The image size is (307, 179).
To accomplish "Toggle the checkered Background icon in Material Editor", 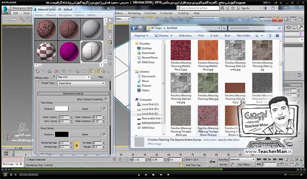I will click(x=110, y=31).
